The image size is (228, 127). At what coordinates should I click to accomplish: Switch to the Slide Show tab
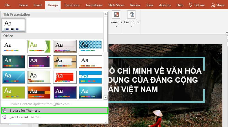pyautogui.click(x=116, y=5)
